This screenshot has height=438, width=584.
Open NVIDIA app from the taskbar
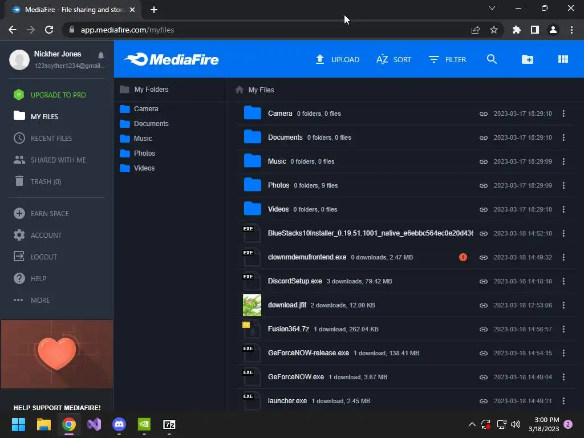[x=144, y=424]
